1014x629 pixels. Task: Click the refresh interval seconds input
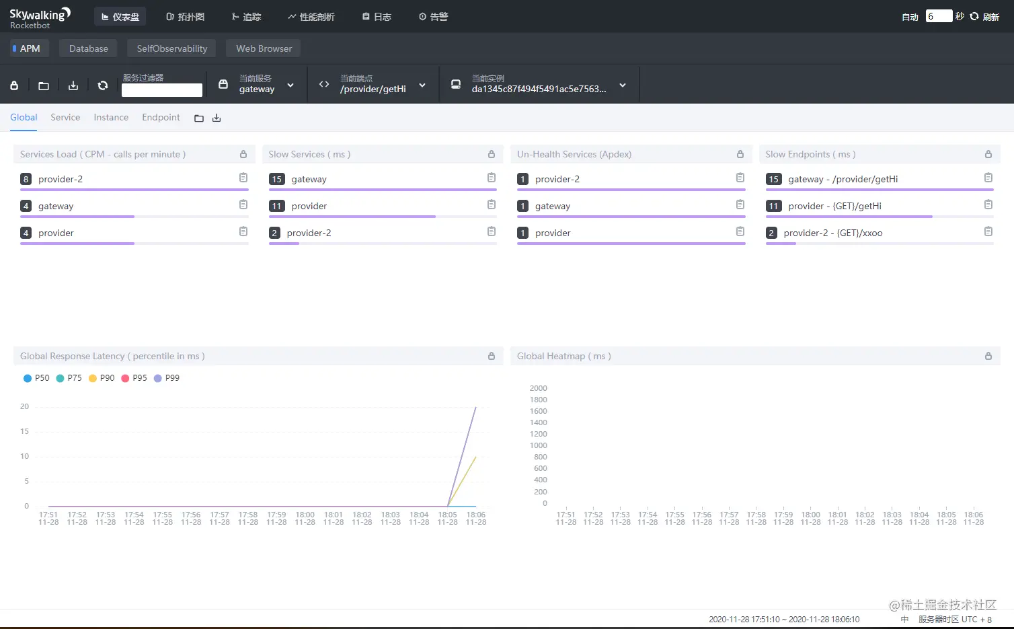point(939,16)
